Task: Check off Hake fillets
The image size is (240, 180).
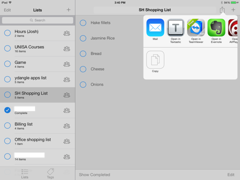Action: [83, 23]
